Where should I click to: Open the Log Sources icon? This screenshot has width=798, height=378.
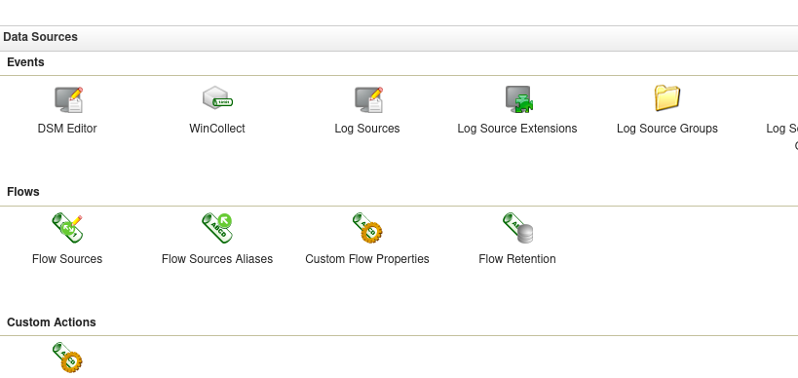point(368,99)
